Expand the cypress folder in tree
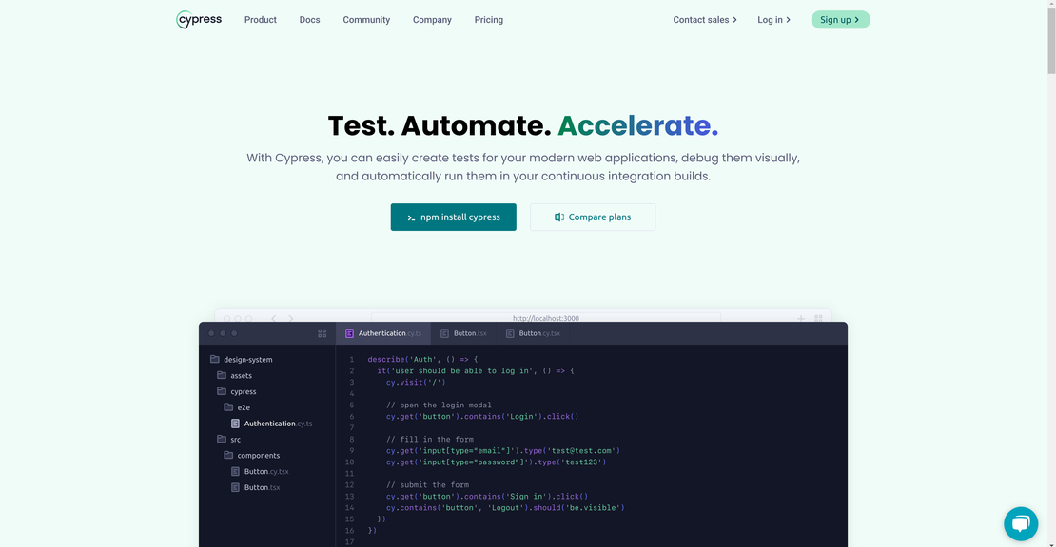The width and height of the screenshot is (1056, 547). tap(236, 392)
